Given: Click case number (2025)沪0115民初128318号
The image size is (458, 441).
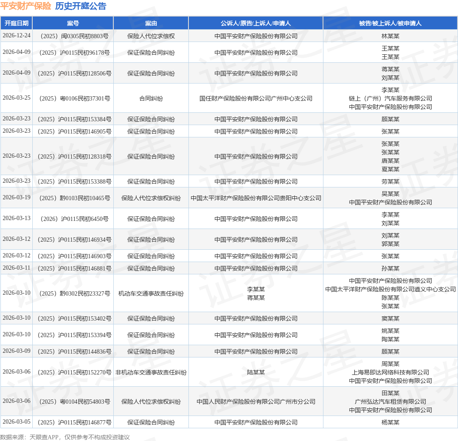Looking at the screenshot, I should tap(73, 157).
